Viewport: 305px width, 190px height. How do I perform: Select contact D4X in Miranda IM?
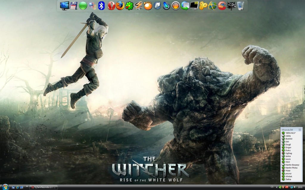pyautogui.click(x=291, y=142)
